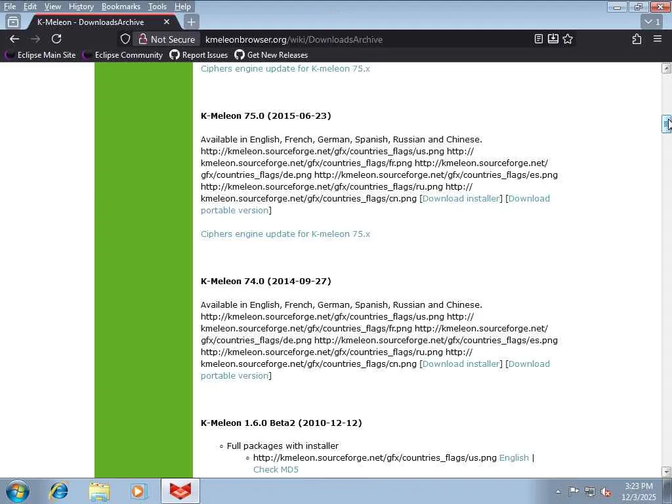The height and width of the screenshot is (504, 672).
Task: Bookmark this page with star icon
Action: tap(568, 39)
